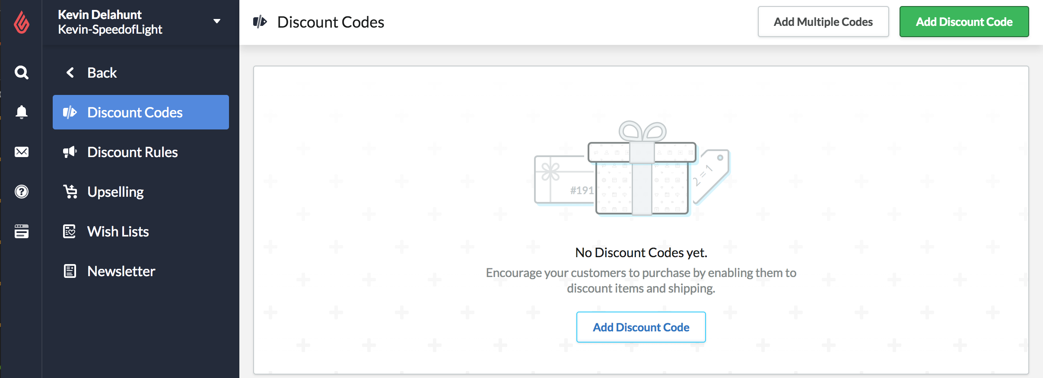Click the Wish Lists icon
The height and width of the screenshot is (378, 1043).
click(70, 231)
